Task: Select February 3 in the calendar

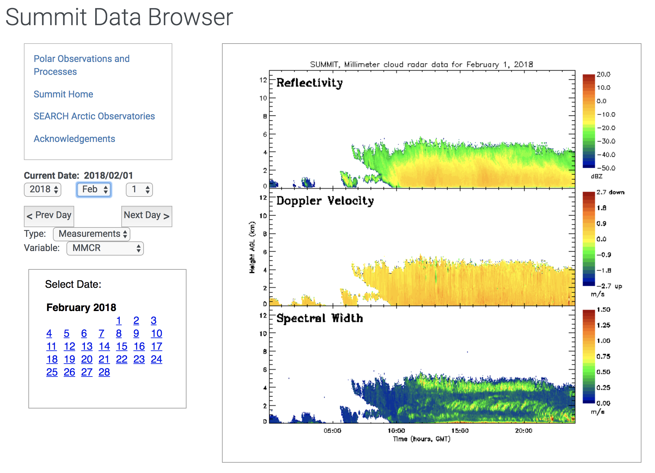Action: (154, 320)
